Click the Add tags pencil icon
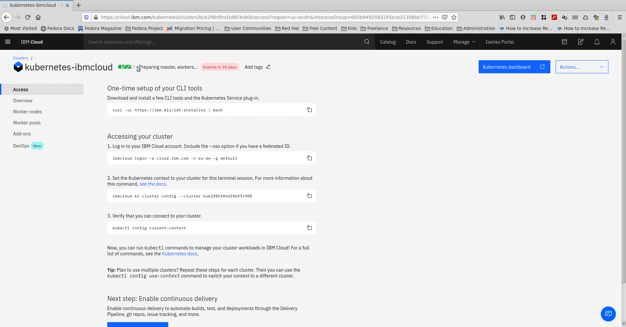This screenshot has width=626, height=327. click(268, 67)
